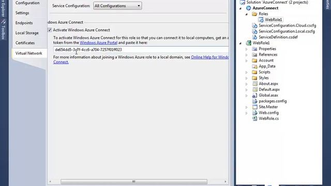The image size is (331, 186).
Task: Click the scrollbar left arrow
Action: tap(50, 181)
